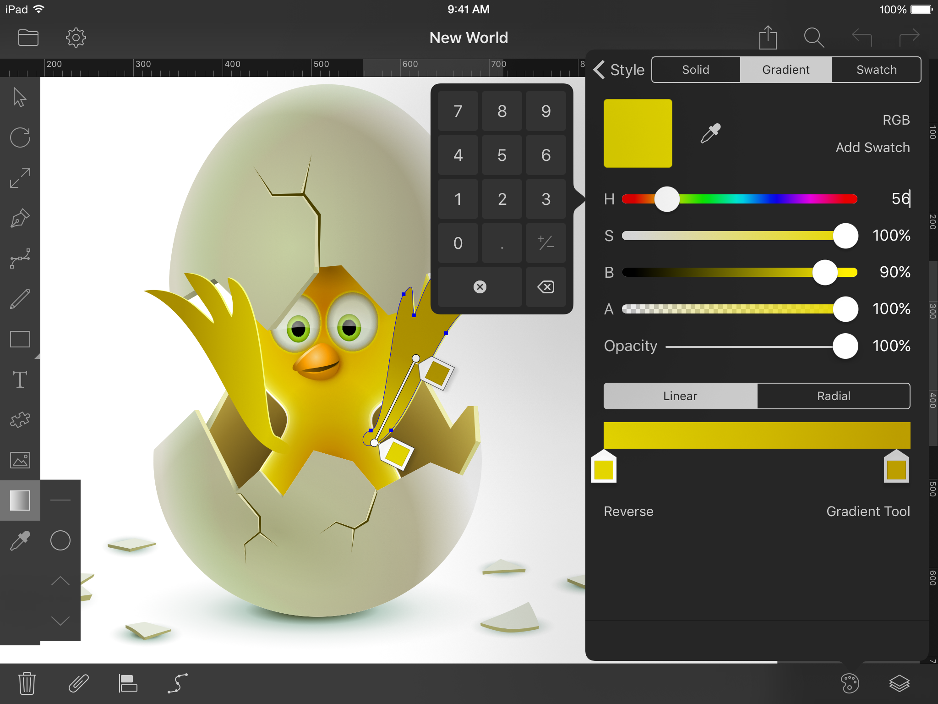The width and height of the screenshot is (938, 704).
Task: Collapse tool options with down chevron
Action: [x=60, y=621]
